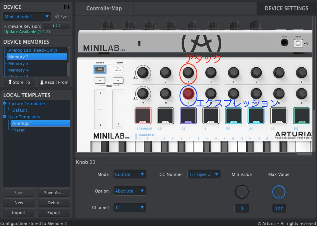This screenshot has height=226, width=317.
Task: Select knob 13 on the MiniLab image
Action: point(234,93)
